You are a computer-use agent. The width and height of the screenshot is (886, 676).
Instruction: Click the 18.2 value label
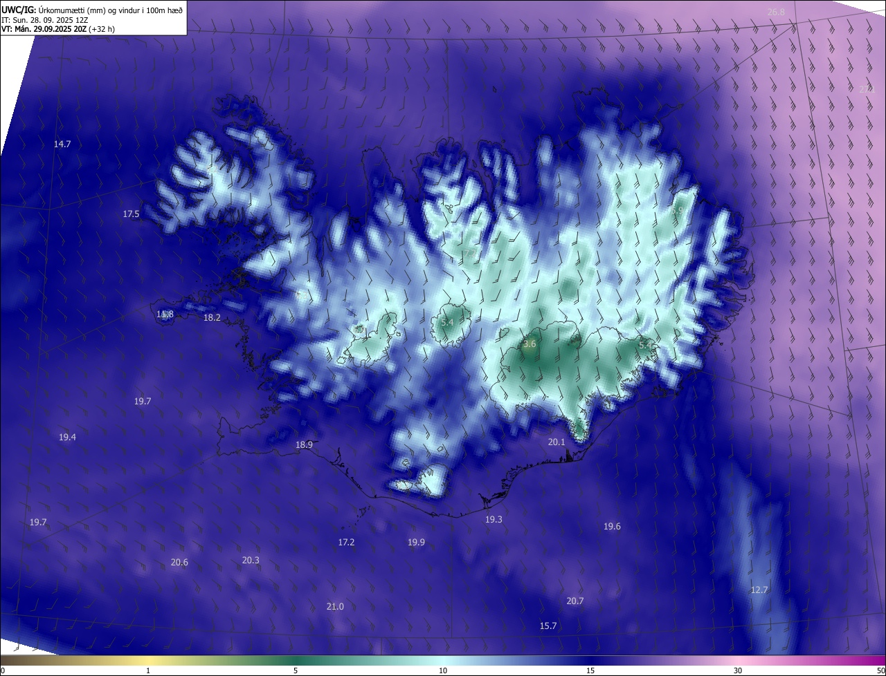click(x=212, y=318)
